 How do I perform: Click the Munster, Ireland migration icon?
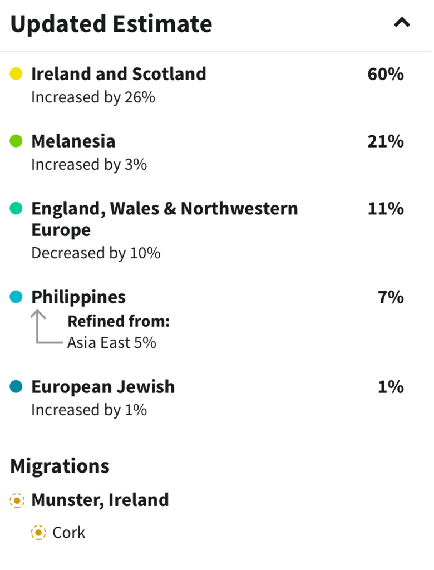(16, 499)
